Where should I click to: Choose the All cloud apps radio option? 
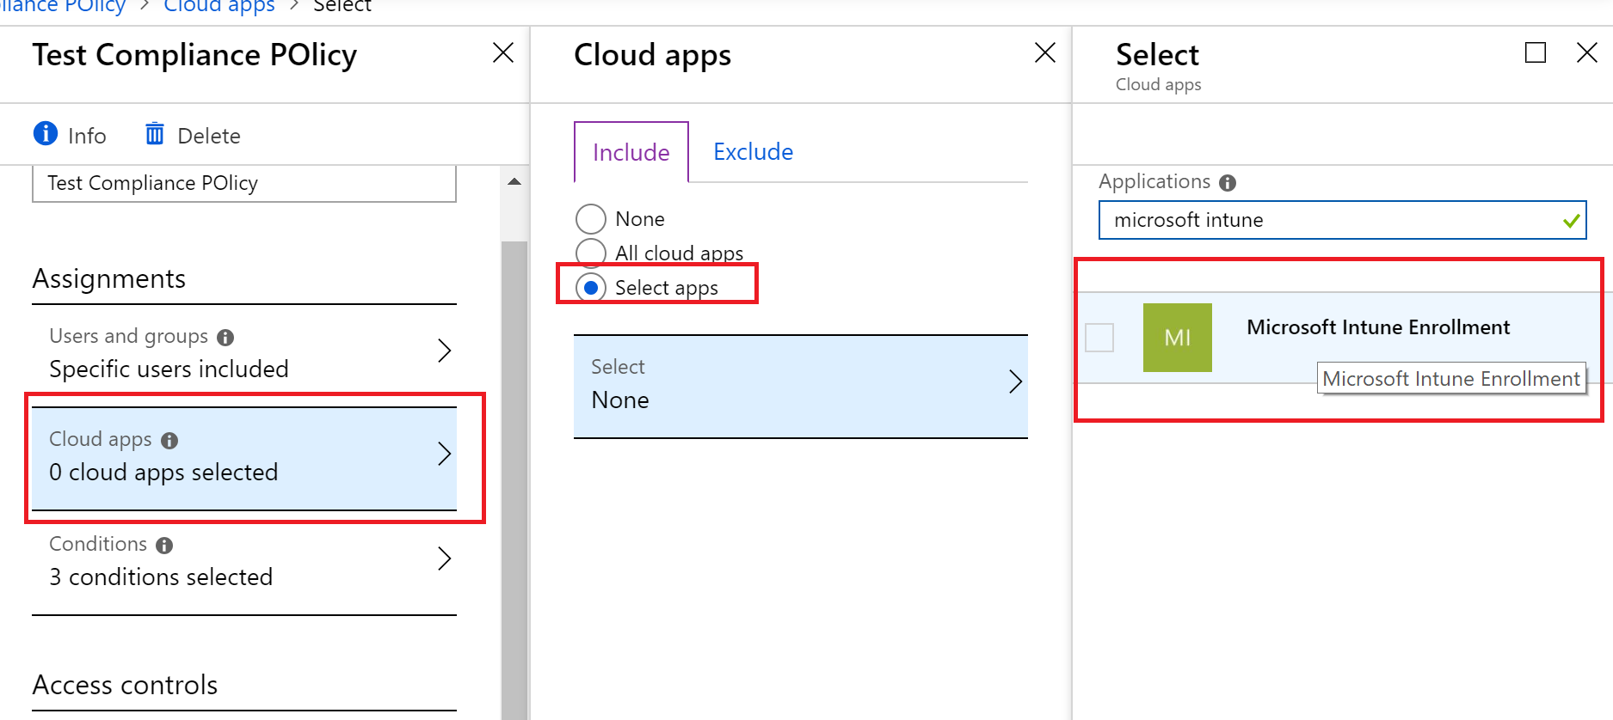tap(591, 253)
